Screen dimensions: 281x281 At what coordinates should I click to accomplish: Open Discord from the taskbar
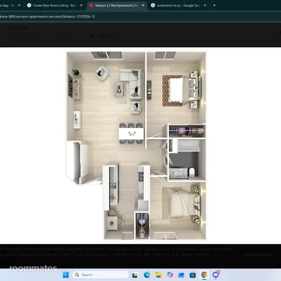click(x=216, y=275)
